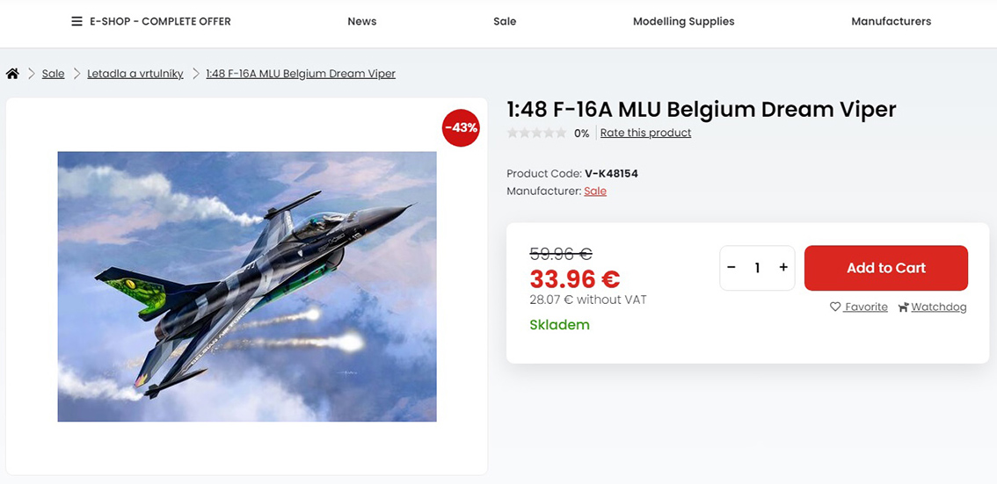This screenshot has height=484, width=997.
Task: Open the F-16 product image
Action: point(247,286)
